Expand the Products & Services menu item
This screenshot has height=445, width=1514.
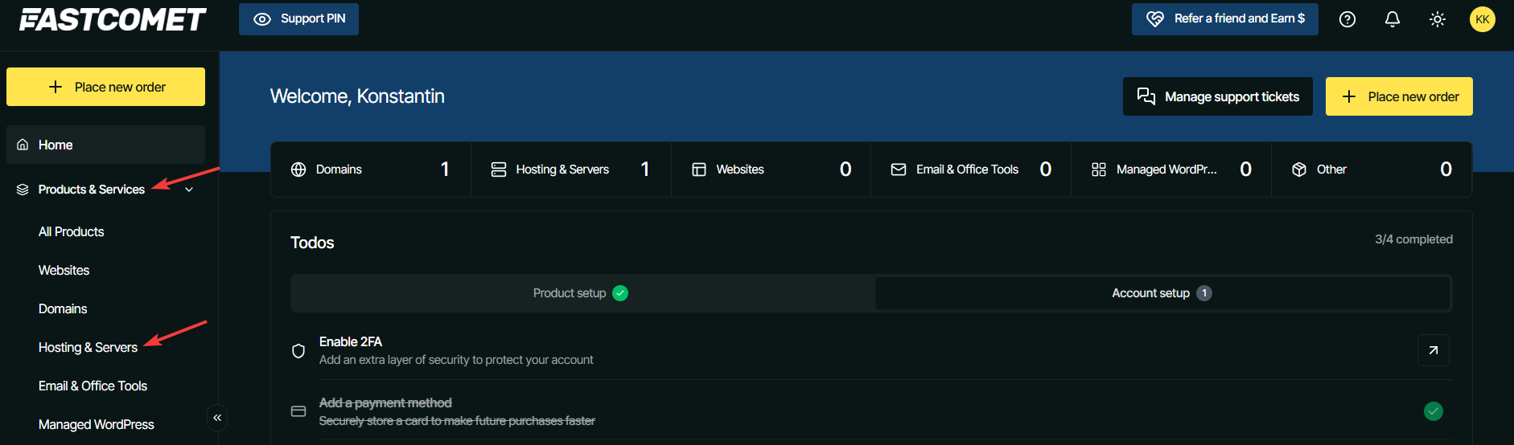tap(91, 190)
